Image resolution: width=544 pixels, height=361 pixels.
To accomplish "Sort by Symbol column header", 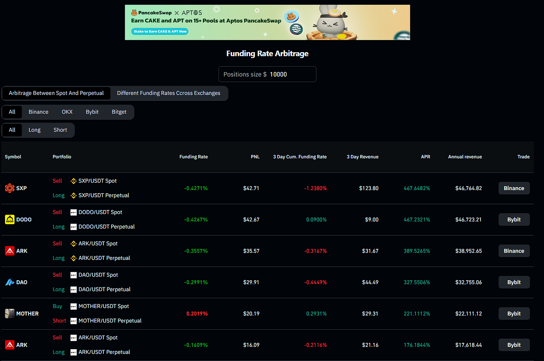I will tap(13, 157).
